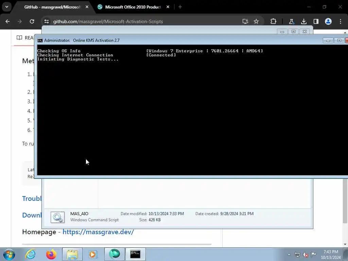Screen dimensions: 348x261
Task: Switch to the green browser taskbar icon
Action: pyautogui.click(x=114, y=254)
